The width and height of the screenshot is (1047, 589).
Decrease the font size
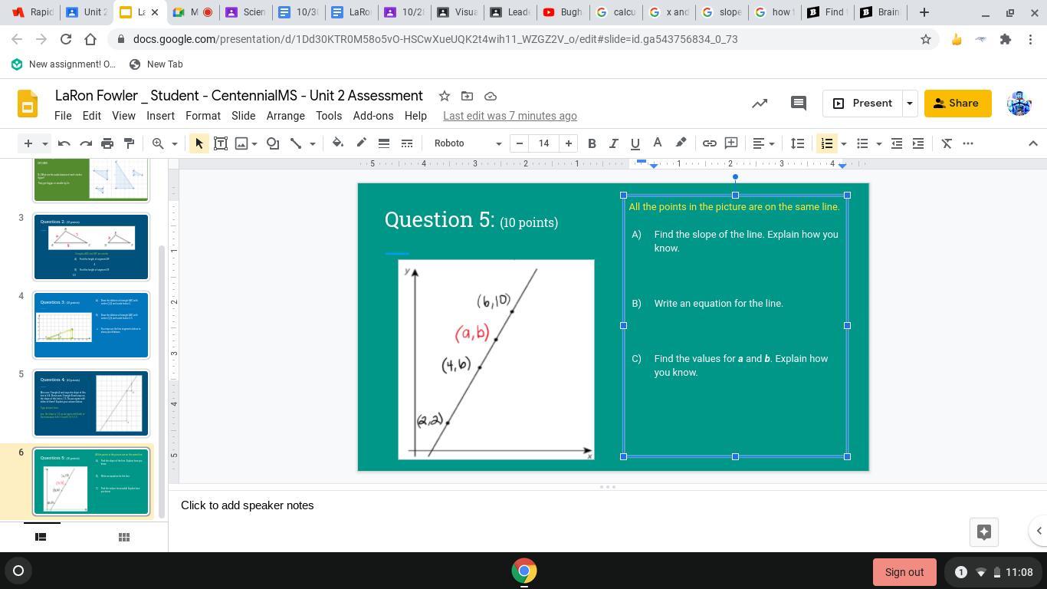[520, 143]
